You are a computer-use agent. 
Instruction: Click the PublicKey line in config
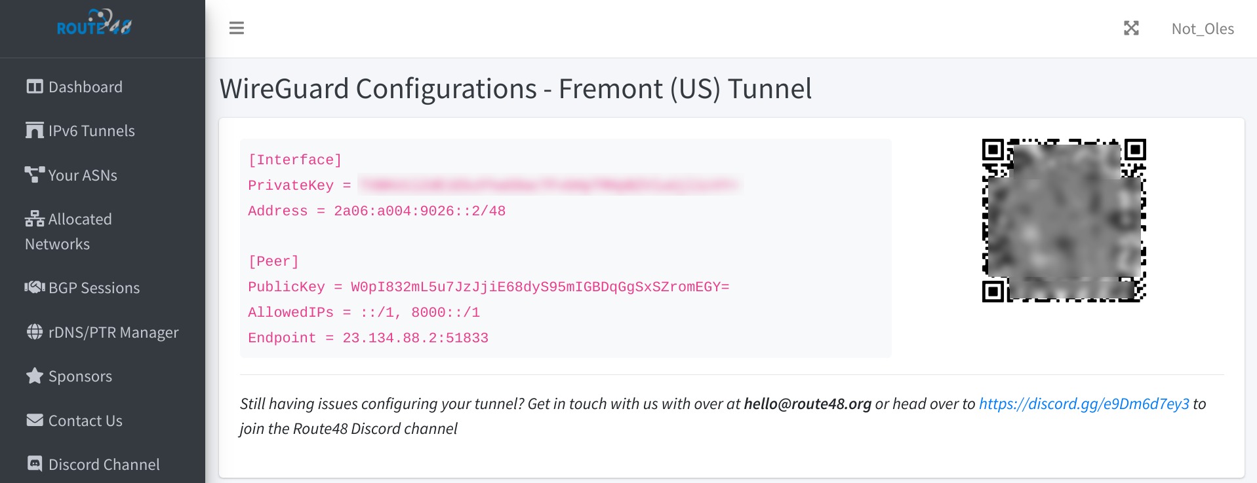[x=489, y=287]
